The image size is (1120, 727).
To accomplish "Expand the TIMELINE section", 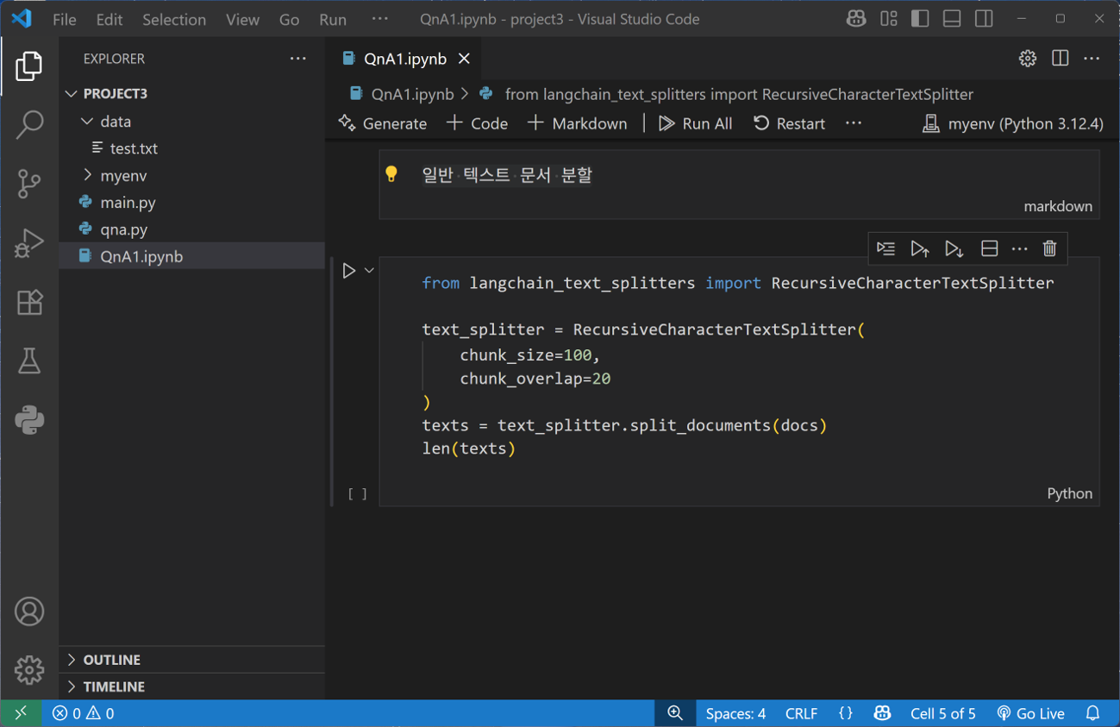I will [x=192, y=686].
